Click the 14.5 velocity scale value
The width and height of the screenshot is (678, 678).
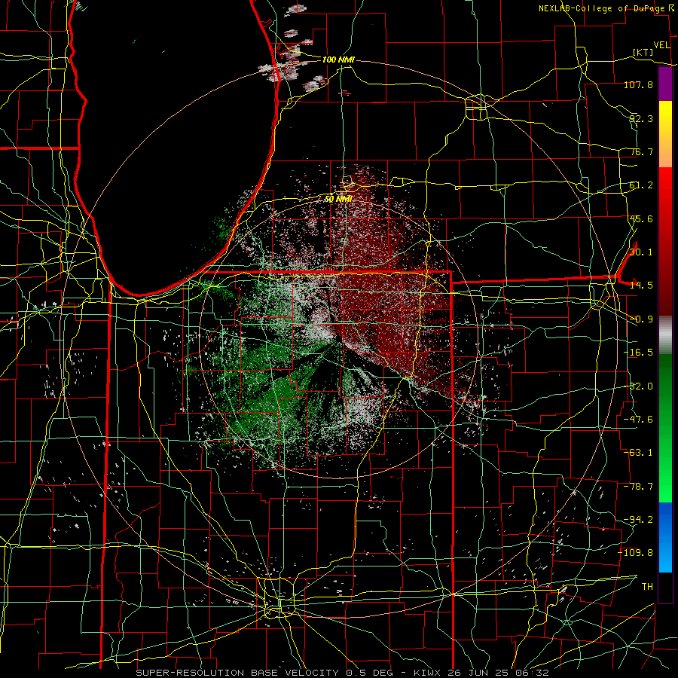click(x=641, y=286)
